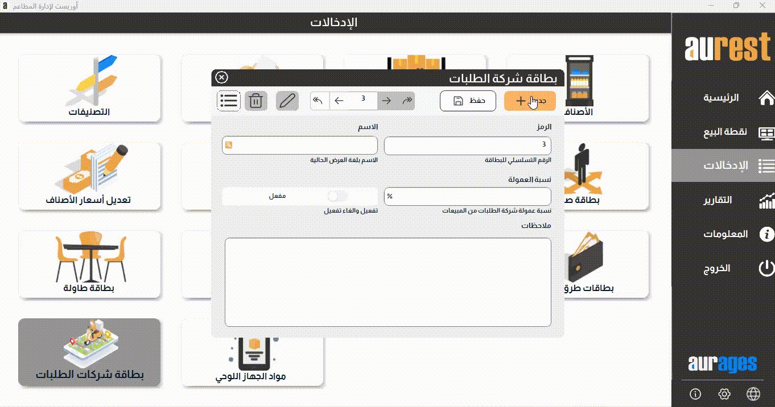The height and width of the screenshot is (407, 775).
Task: Jump to last record with double right arrow
Action: [x=407, y=101]
